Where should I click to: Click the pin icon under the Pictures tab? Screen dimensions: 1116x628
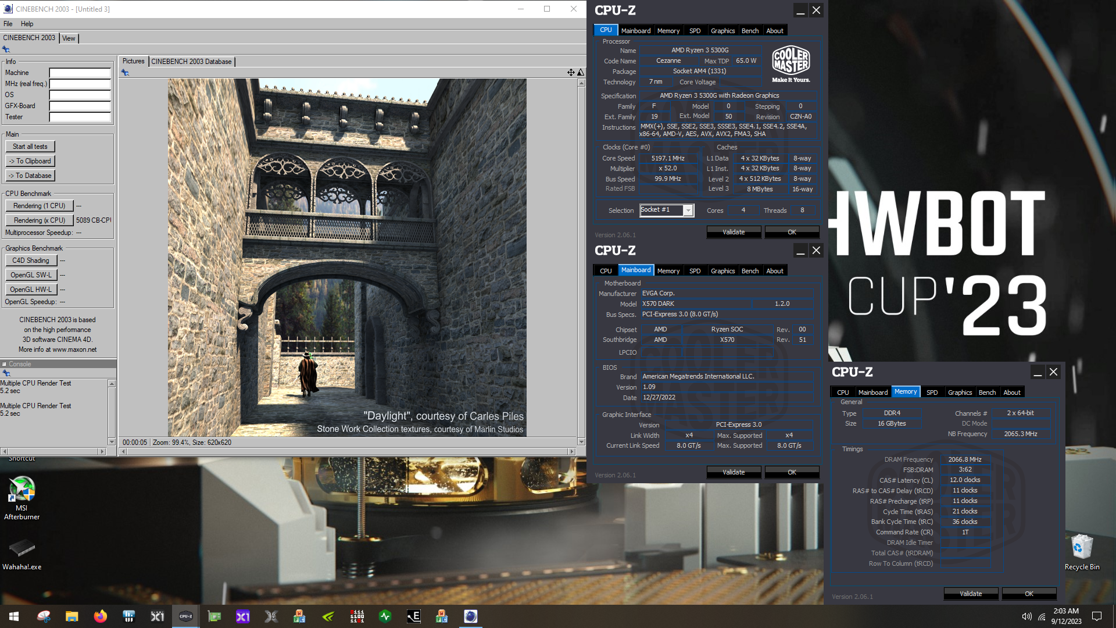tap(125, 73)
